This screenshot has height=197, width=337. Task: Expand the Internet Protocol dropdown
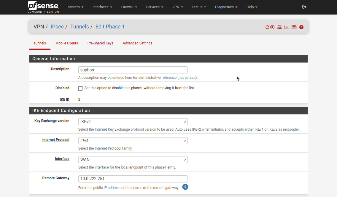[x=133, y=141]
